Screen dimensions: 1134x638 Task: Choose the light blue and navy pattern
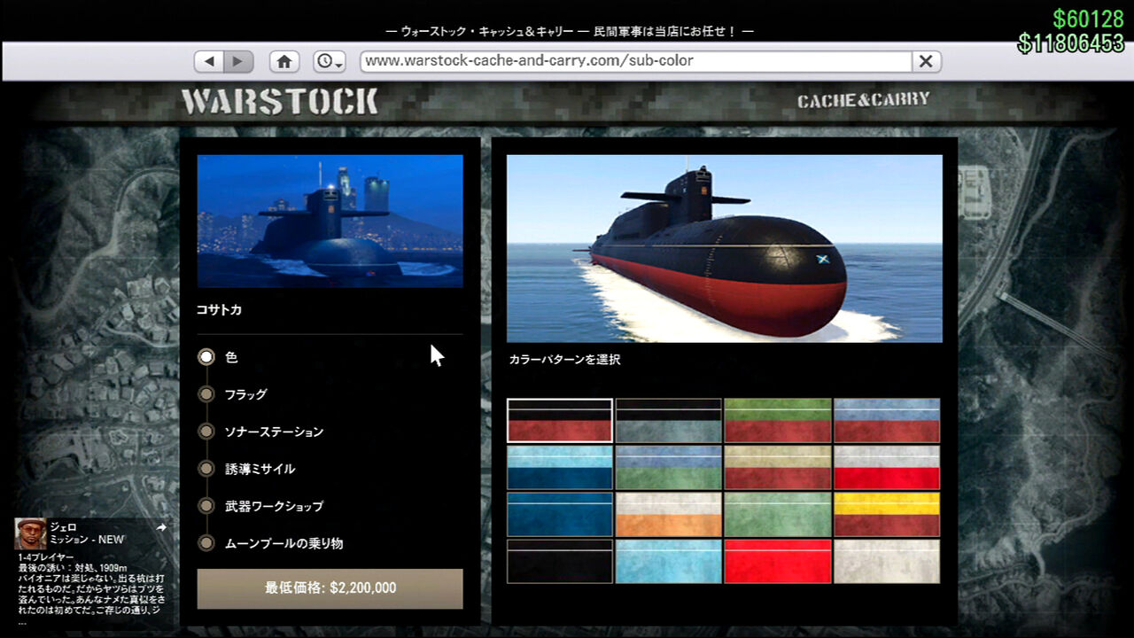coord(560,467)
